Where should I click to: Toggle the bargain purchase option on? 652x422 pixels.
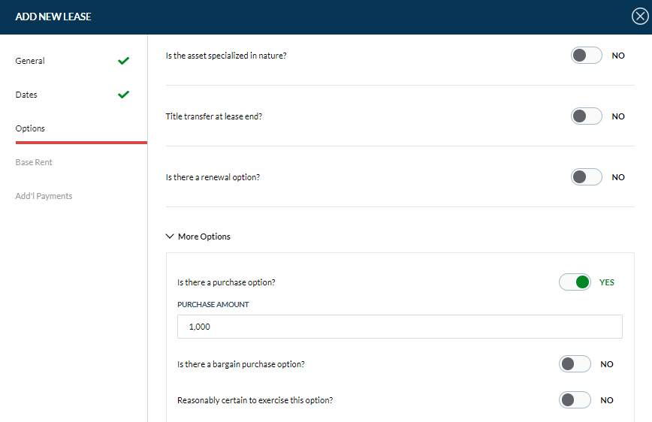click(x=575, y=364)
